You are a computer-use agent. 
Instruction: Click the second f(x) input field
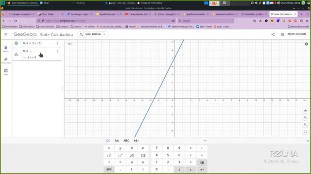coord(38,54)
